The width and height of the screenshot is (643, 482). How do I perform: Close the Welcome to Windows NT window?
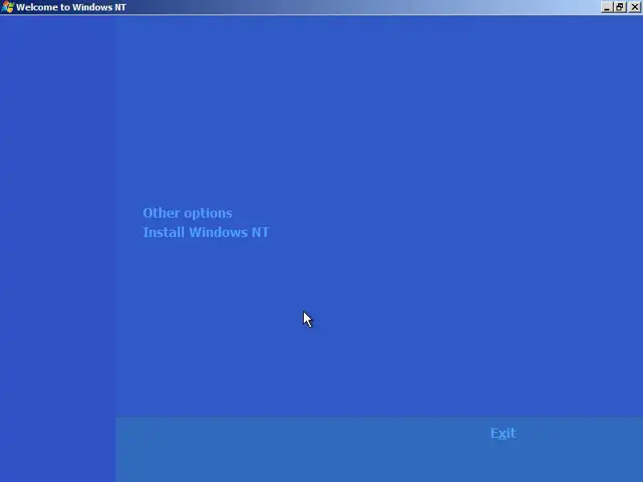point(635,7)
